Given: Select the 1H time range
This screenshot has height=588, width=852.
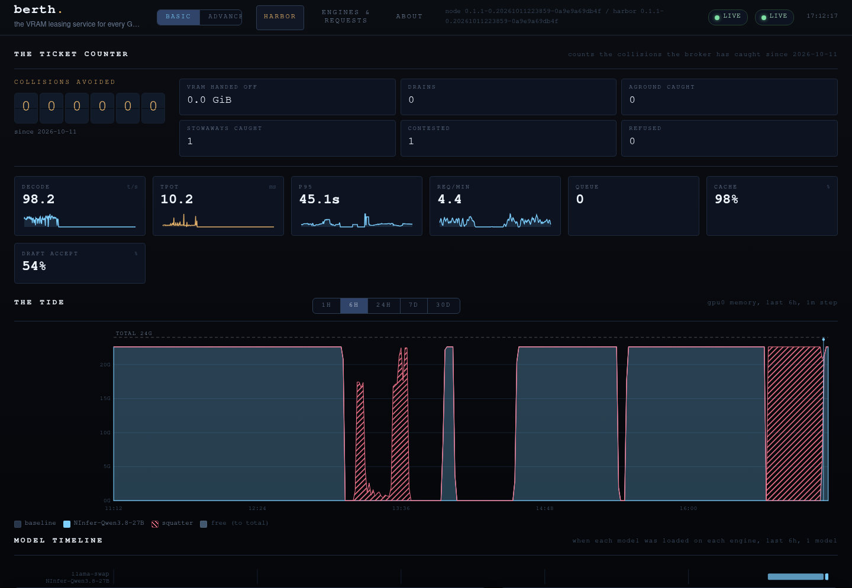Looking at the screenshot, I should click(327, 306).
